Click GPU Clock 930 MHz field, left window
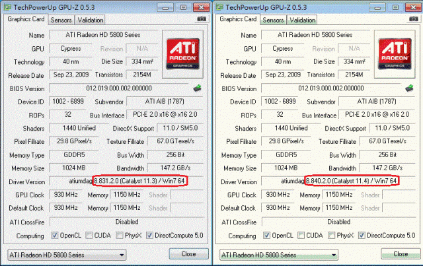This screenshot has width=423, height=266. 66,195
